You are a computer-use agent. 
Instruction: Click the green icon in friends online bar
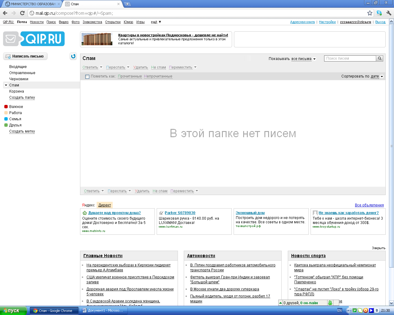click(330, 303)
